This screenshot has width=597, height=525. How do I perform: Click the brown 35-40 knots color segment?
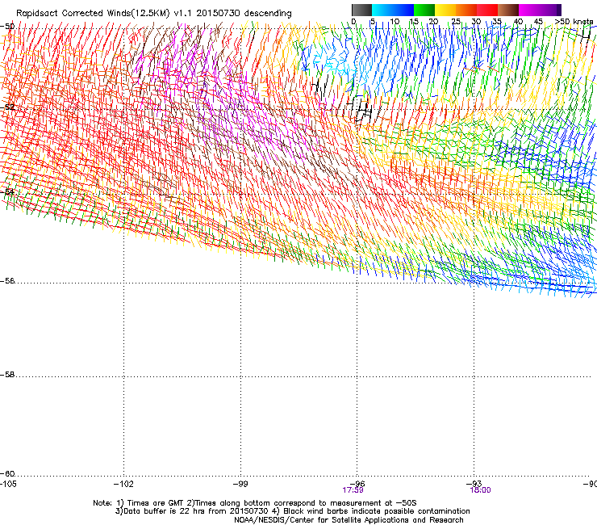click(x=508, y=10)
